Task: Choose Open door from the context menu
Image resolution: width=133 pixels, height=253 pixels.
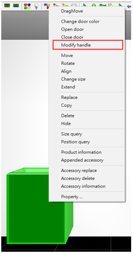Action: (72, 29)
